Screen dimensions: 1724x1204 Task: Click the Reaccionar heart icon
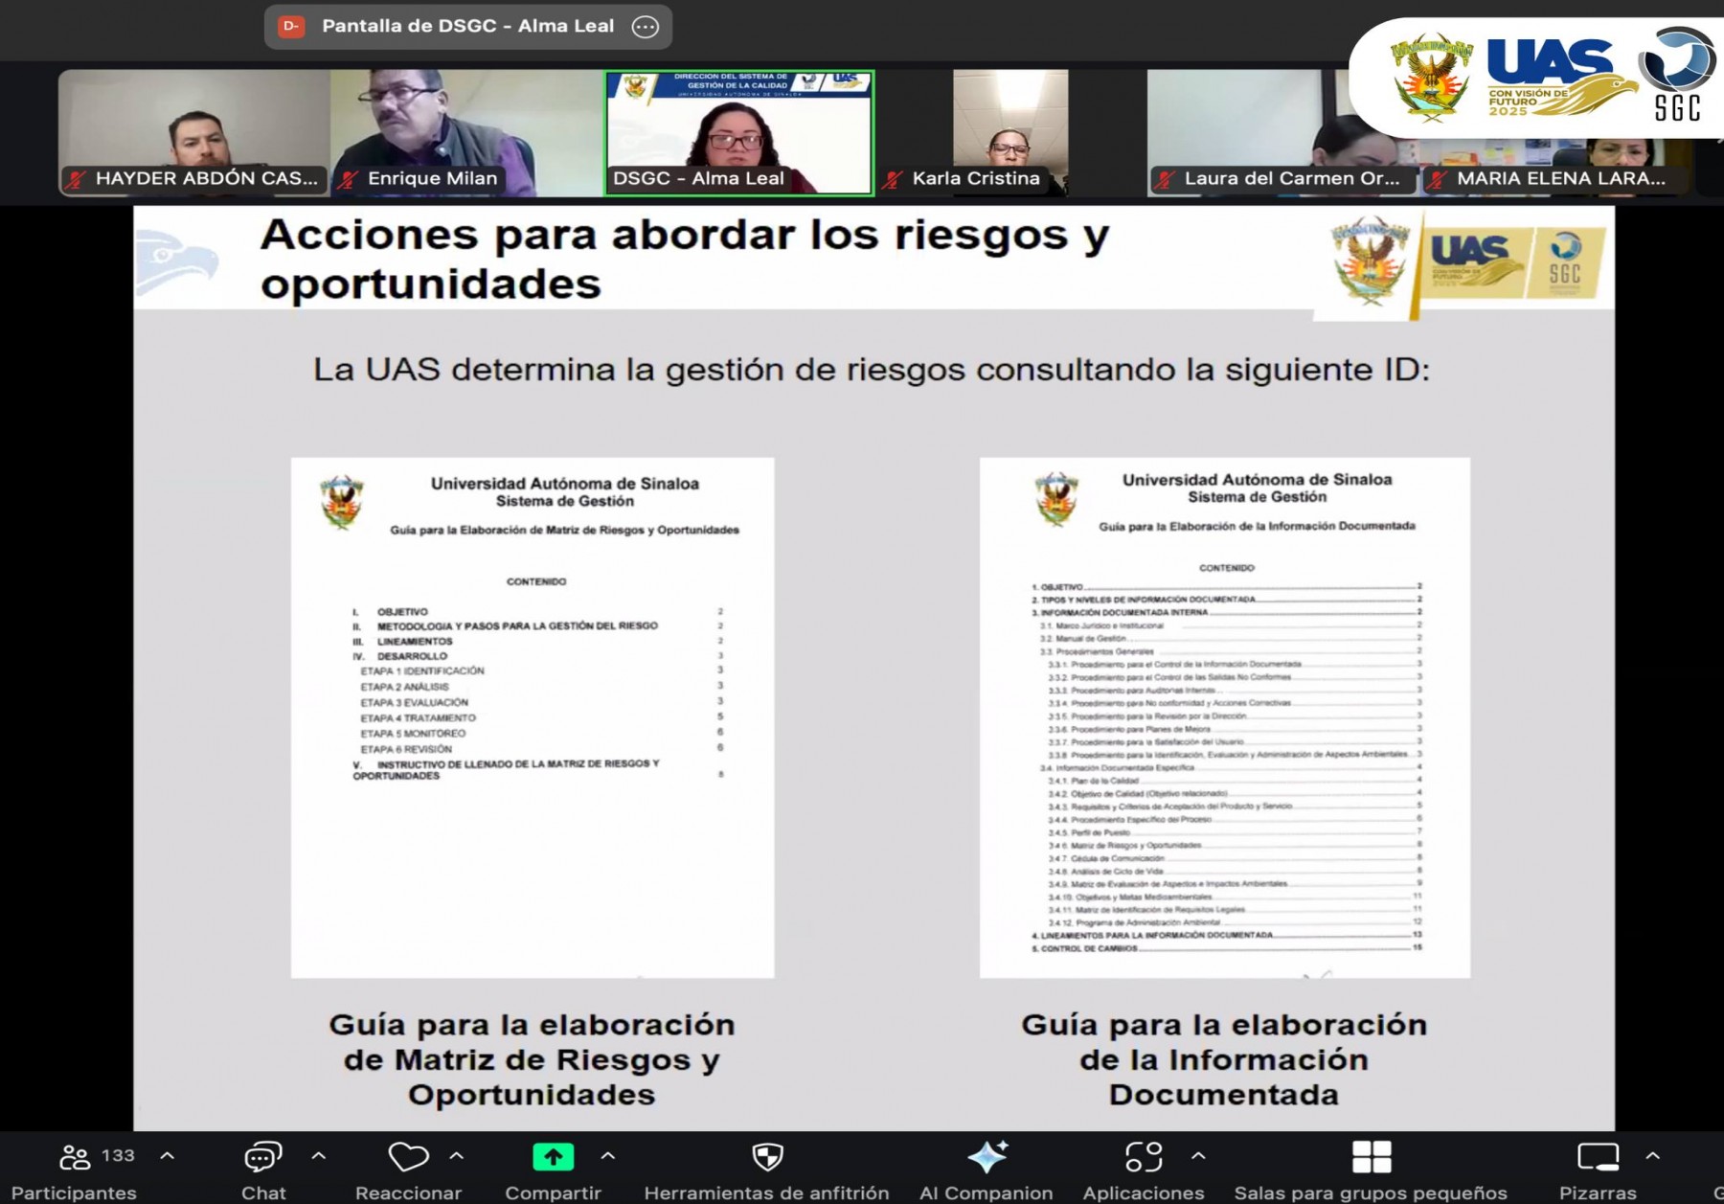(409, 1157)
